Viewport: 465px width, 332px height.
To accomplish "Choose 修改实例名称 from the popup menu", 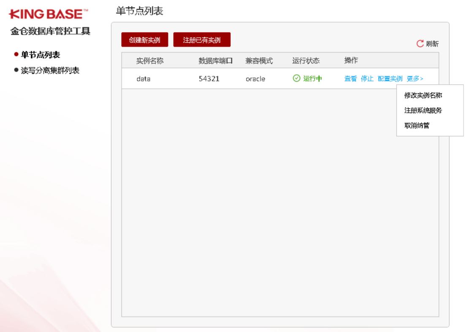I will (x=423, y=96).
